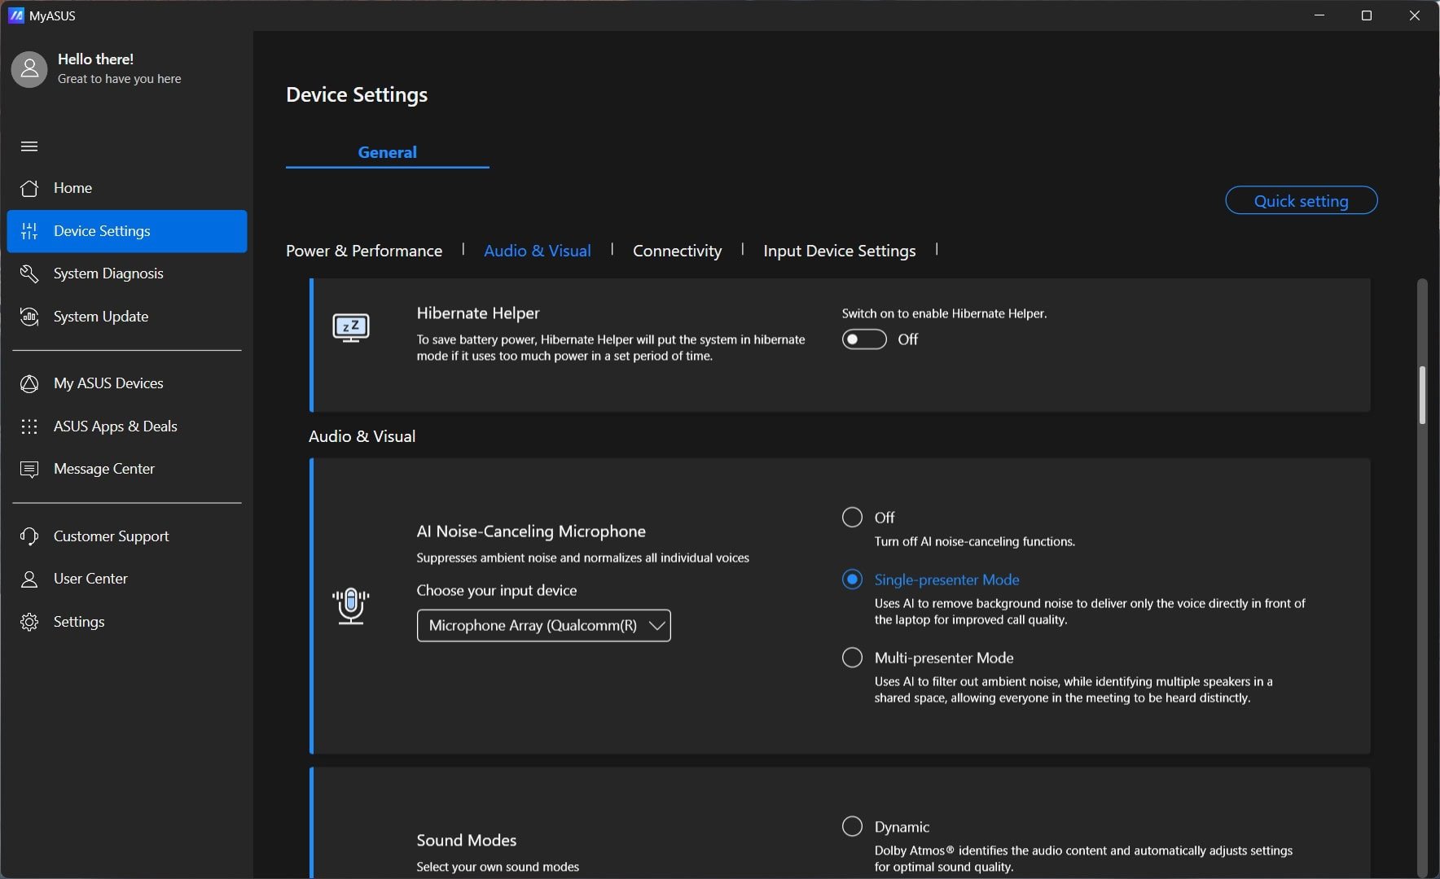Open Message Center in sidebar
Screen dimensions: 1440x879
click(x=127, y=469)
